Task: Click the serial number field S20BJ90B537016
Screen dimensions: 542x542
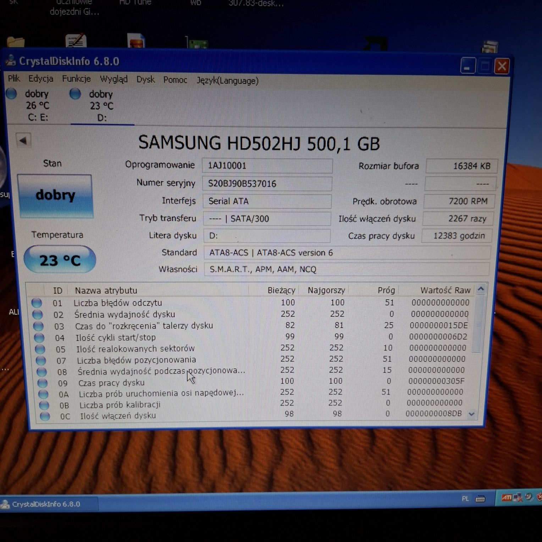Action: [267, 183]
